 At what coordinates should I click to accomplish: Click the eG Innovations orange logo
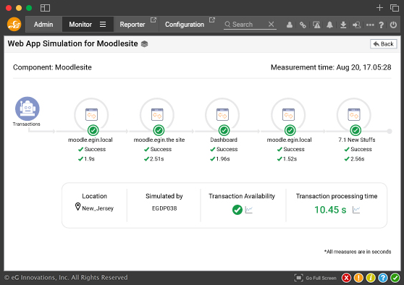14,24
